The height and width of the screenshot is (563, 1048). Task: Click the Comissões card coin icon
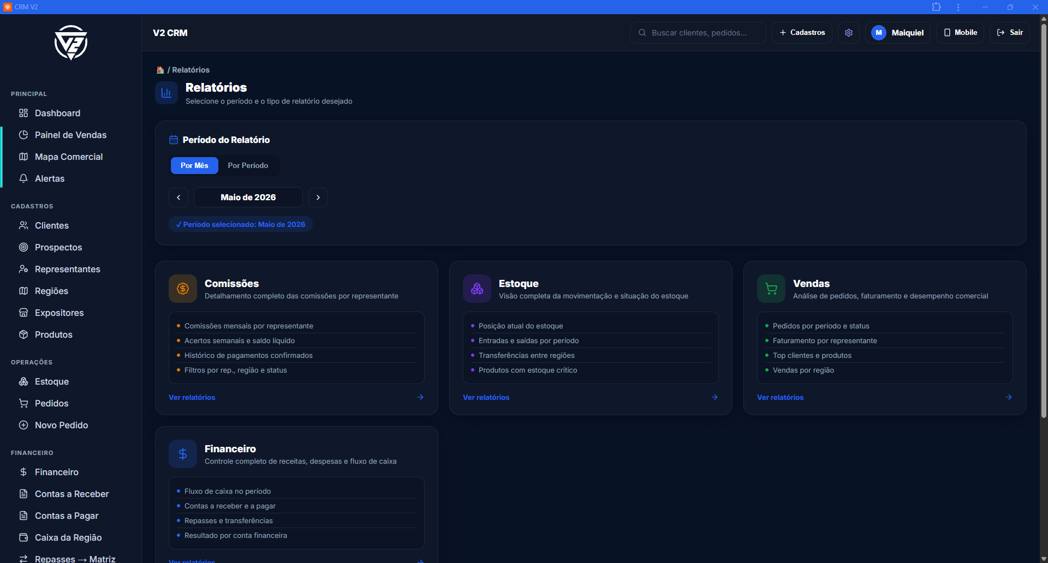[x=183, y=289]
